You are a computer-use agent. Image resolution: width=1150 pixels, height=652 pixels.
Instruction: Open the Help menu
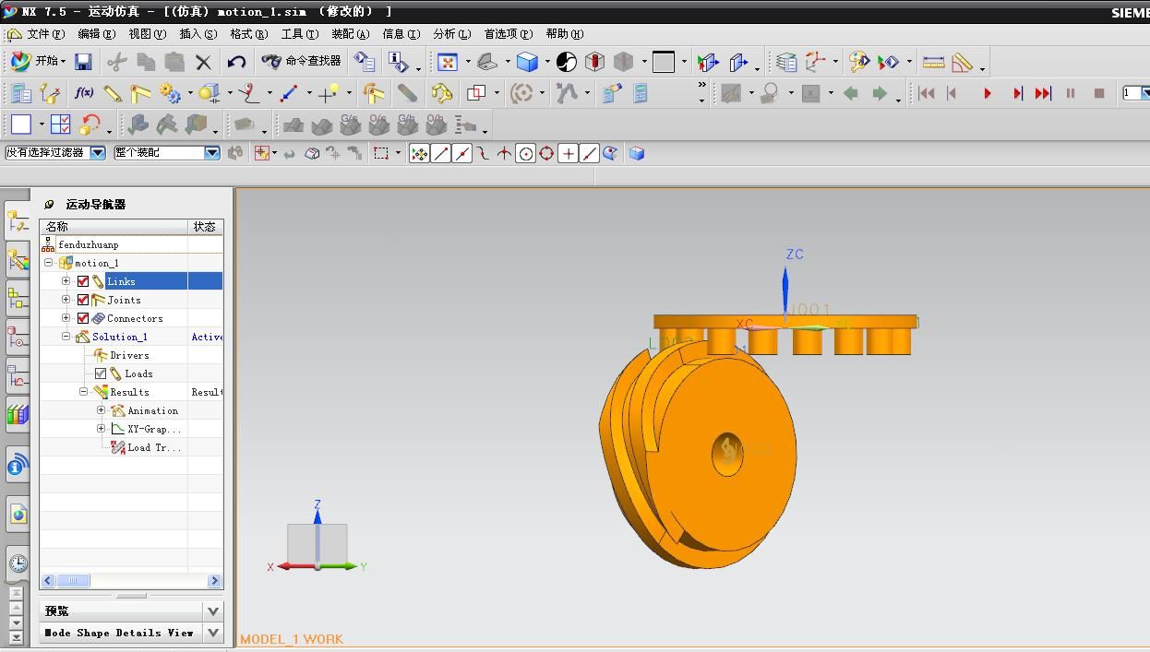point(564,34)
